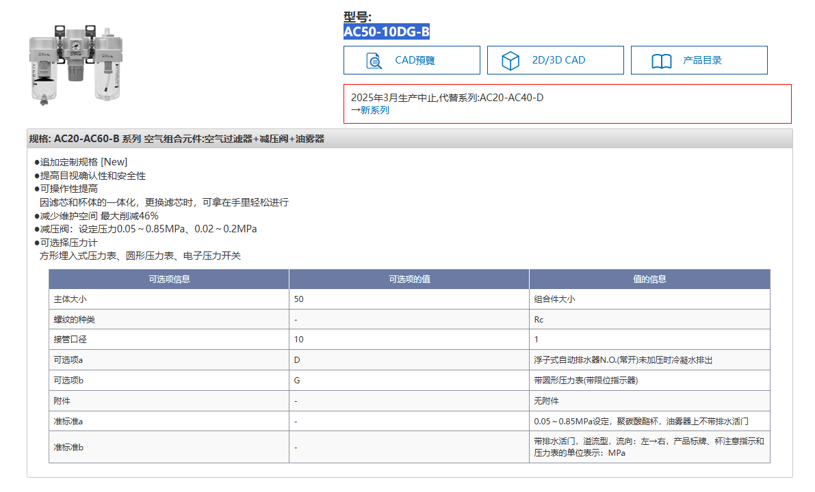Click the 主体大小 row label
Screen dimensions: 815x492
(x=70, y=299)
